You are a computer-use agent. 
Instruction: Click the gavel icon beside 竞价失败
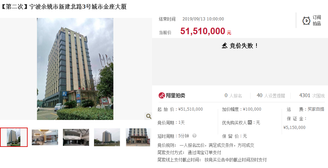click(x=224, y=45)
